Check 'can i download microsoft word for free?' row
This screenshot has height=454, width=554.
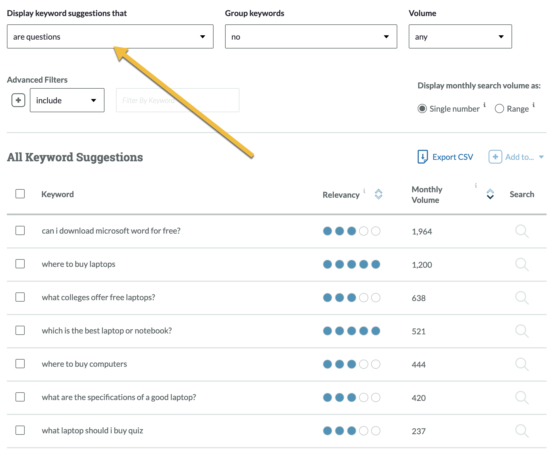pyautogui.click(x=20, y=230)
